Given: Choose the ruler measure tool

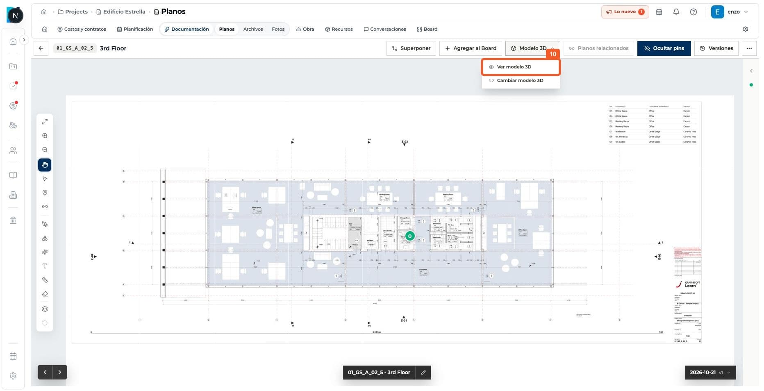Looking at the screenshot, I should [45, 280].
